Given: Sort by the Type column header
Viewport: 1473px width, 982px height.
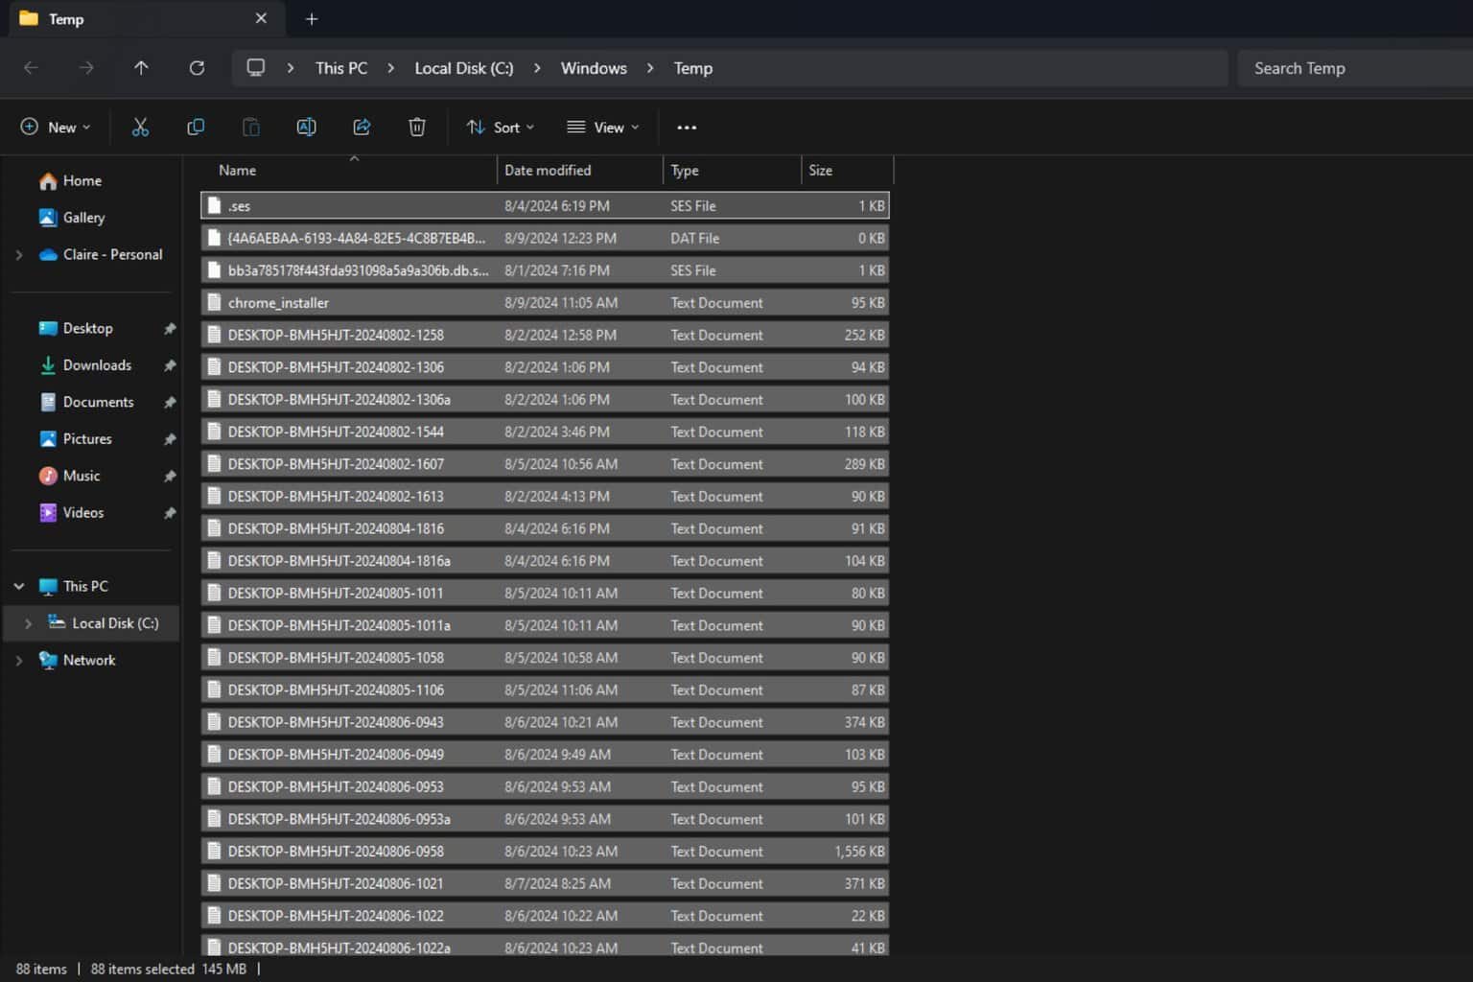Looking at the screenshot, I should coord(732,170).
